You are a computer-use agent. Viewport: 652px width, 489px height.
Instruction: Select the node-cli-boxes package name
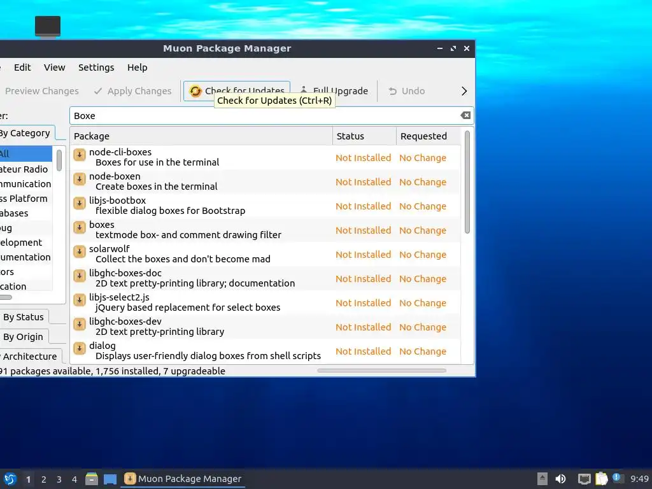point(120,152)
